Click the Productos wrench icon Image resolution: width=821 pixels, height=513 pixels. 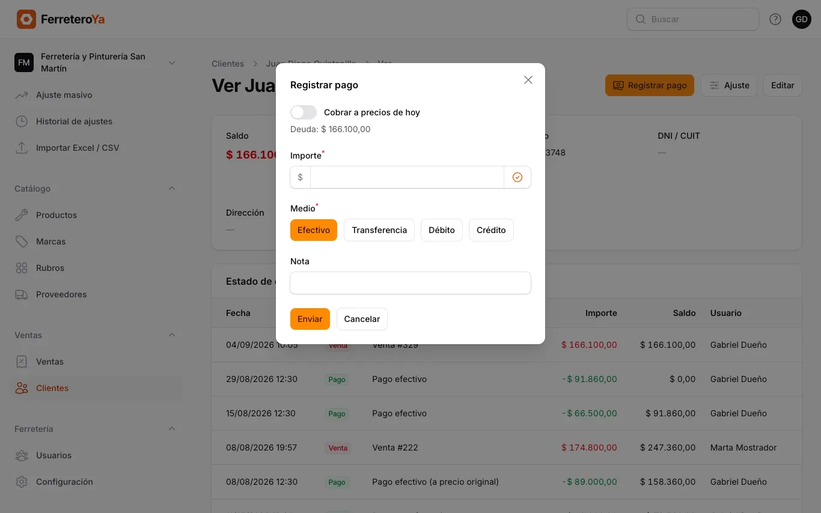pos(22,215)
